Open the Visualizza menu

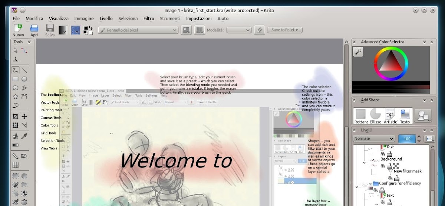(59, 18)
